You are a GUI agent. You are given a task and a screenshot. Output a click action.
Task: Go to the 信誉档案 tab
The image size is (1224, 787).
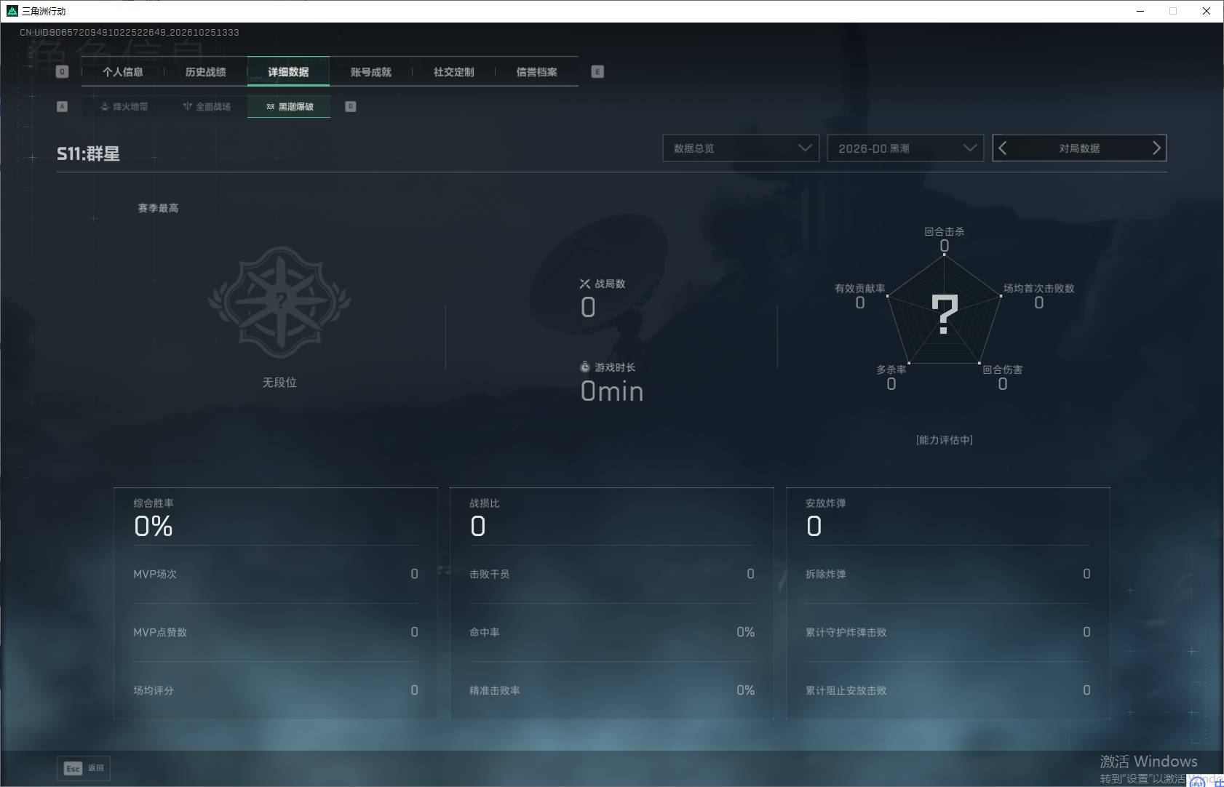pos(537,72)
